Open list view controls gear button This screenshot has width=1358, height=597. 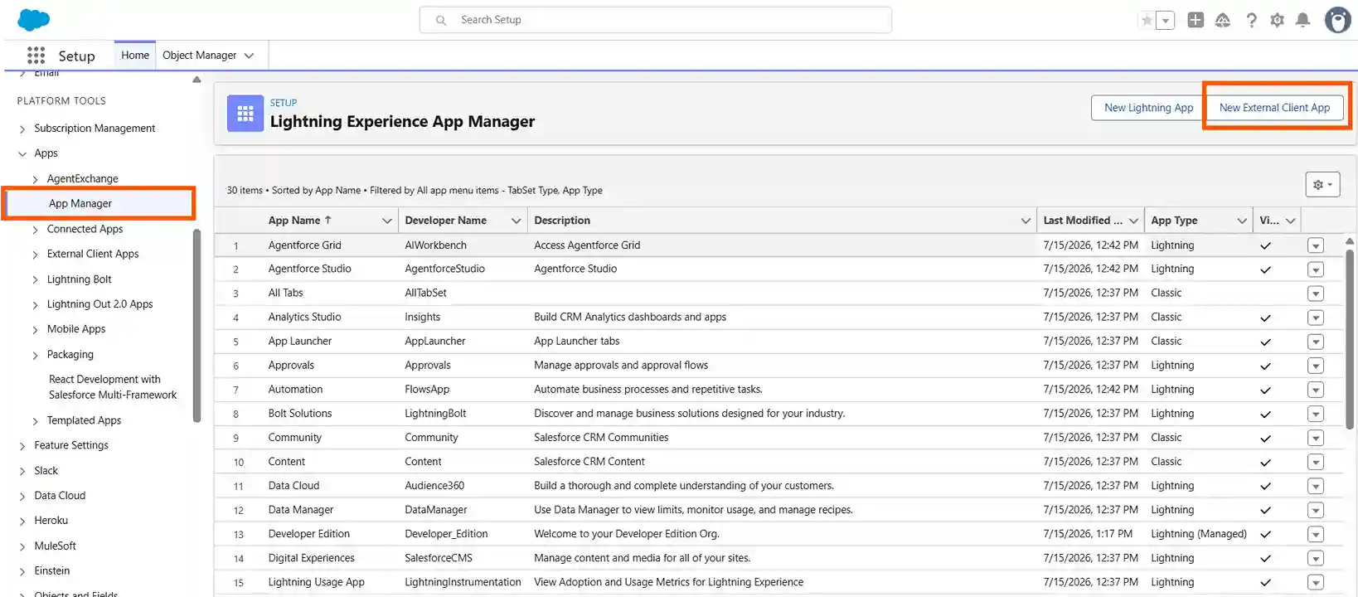coord(1322,184)
